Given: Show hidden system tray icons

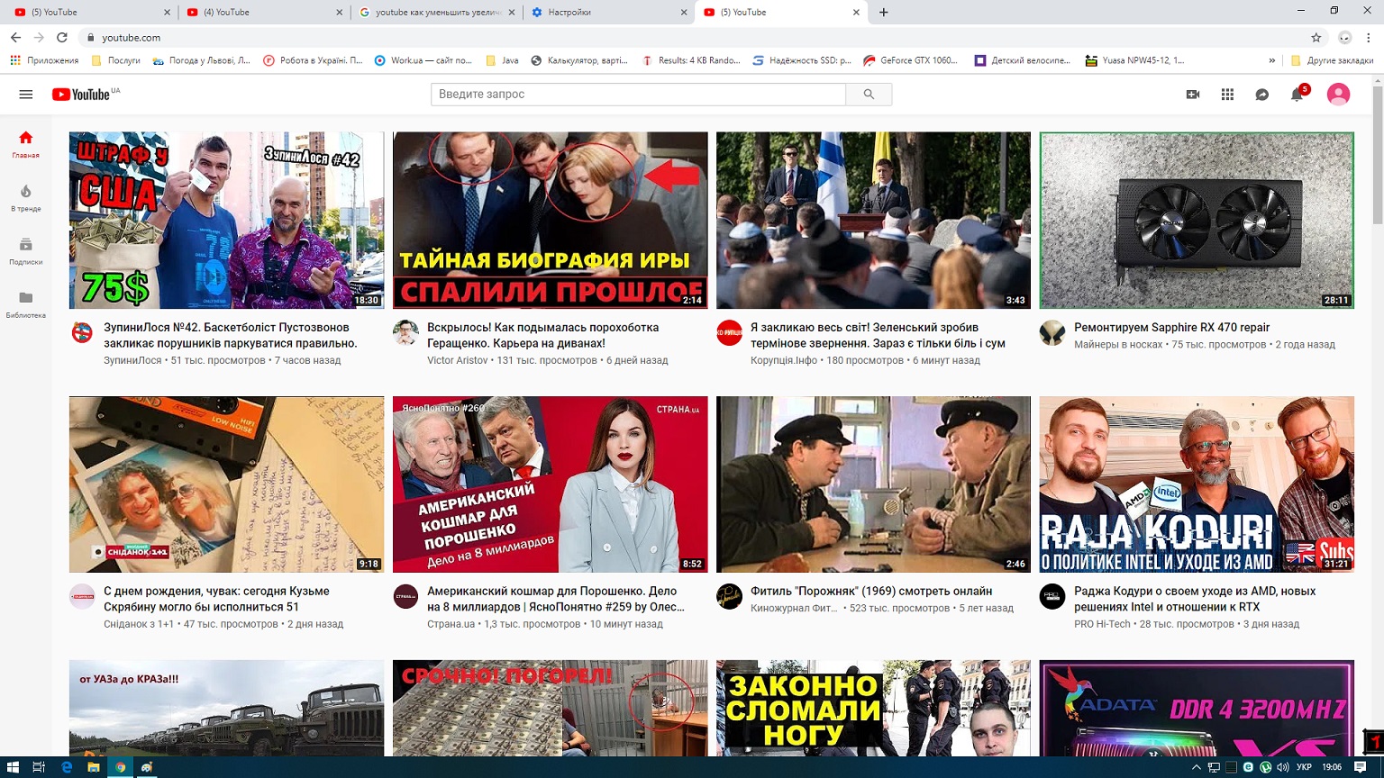Looking at the screenshot, I should [x=1197, y=767].
